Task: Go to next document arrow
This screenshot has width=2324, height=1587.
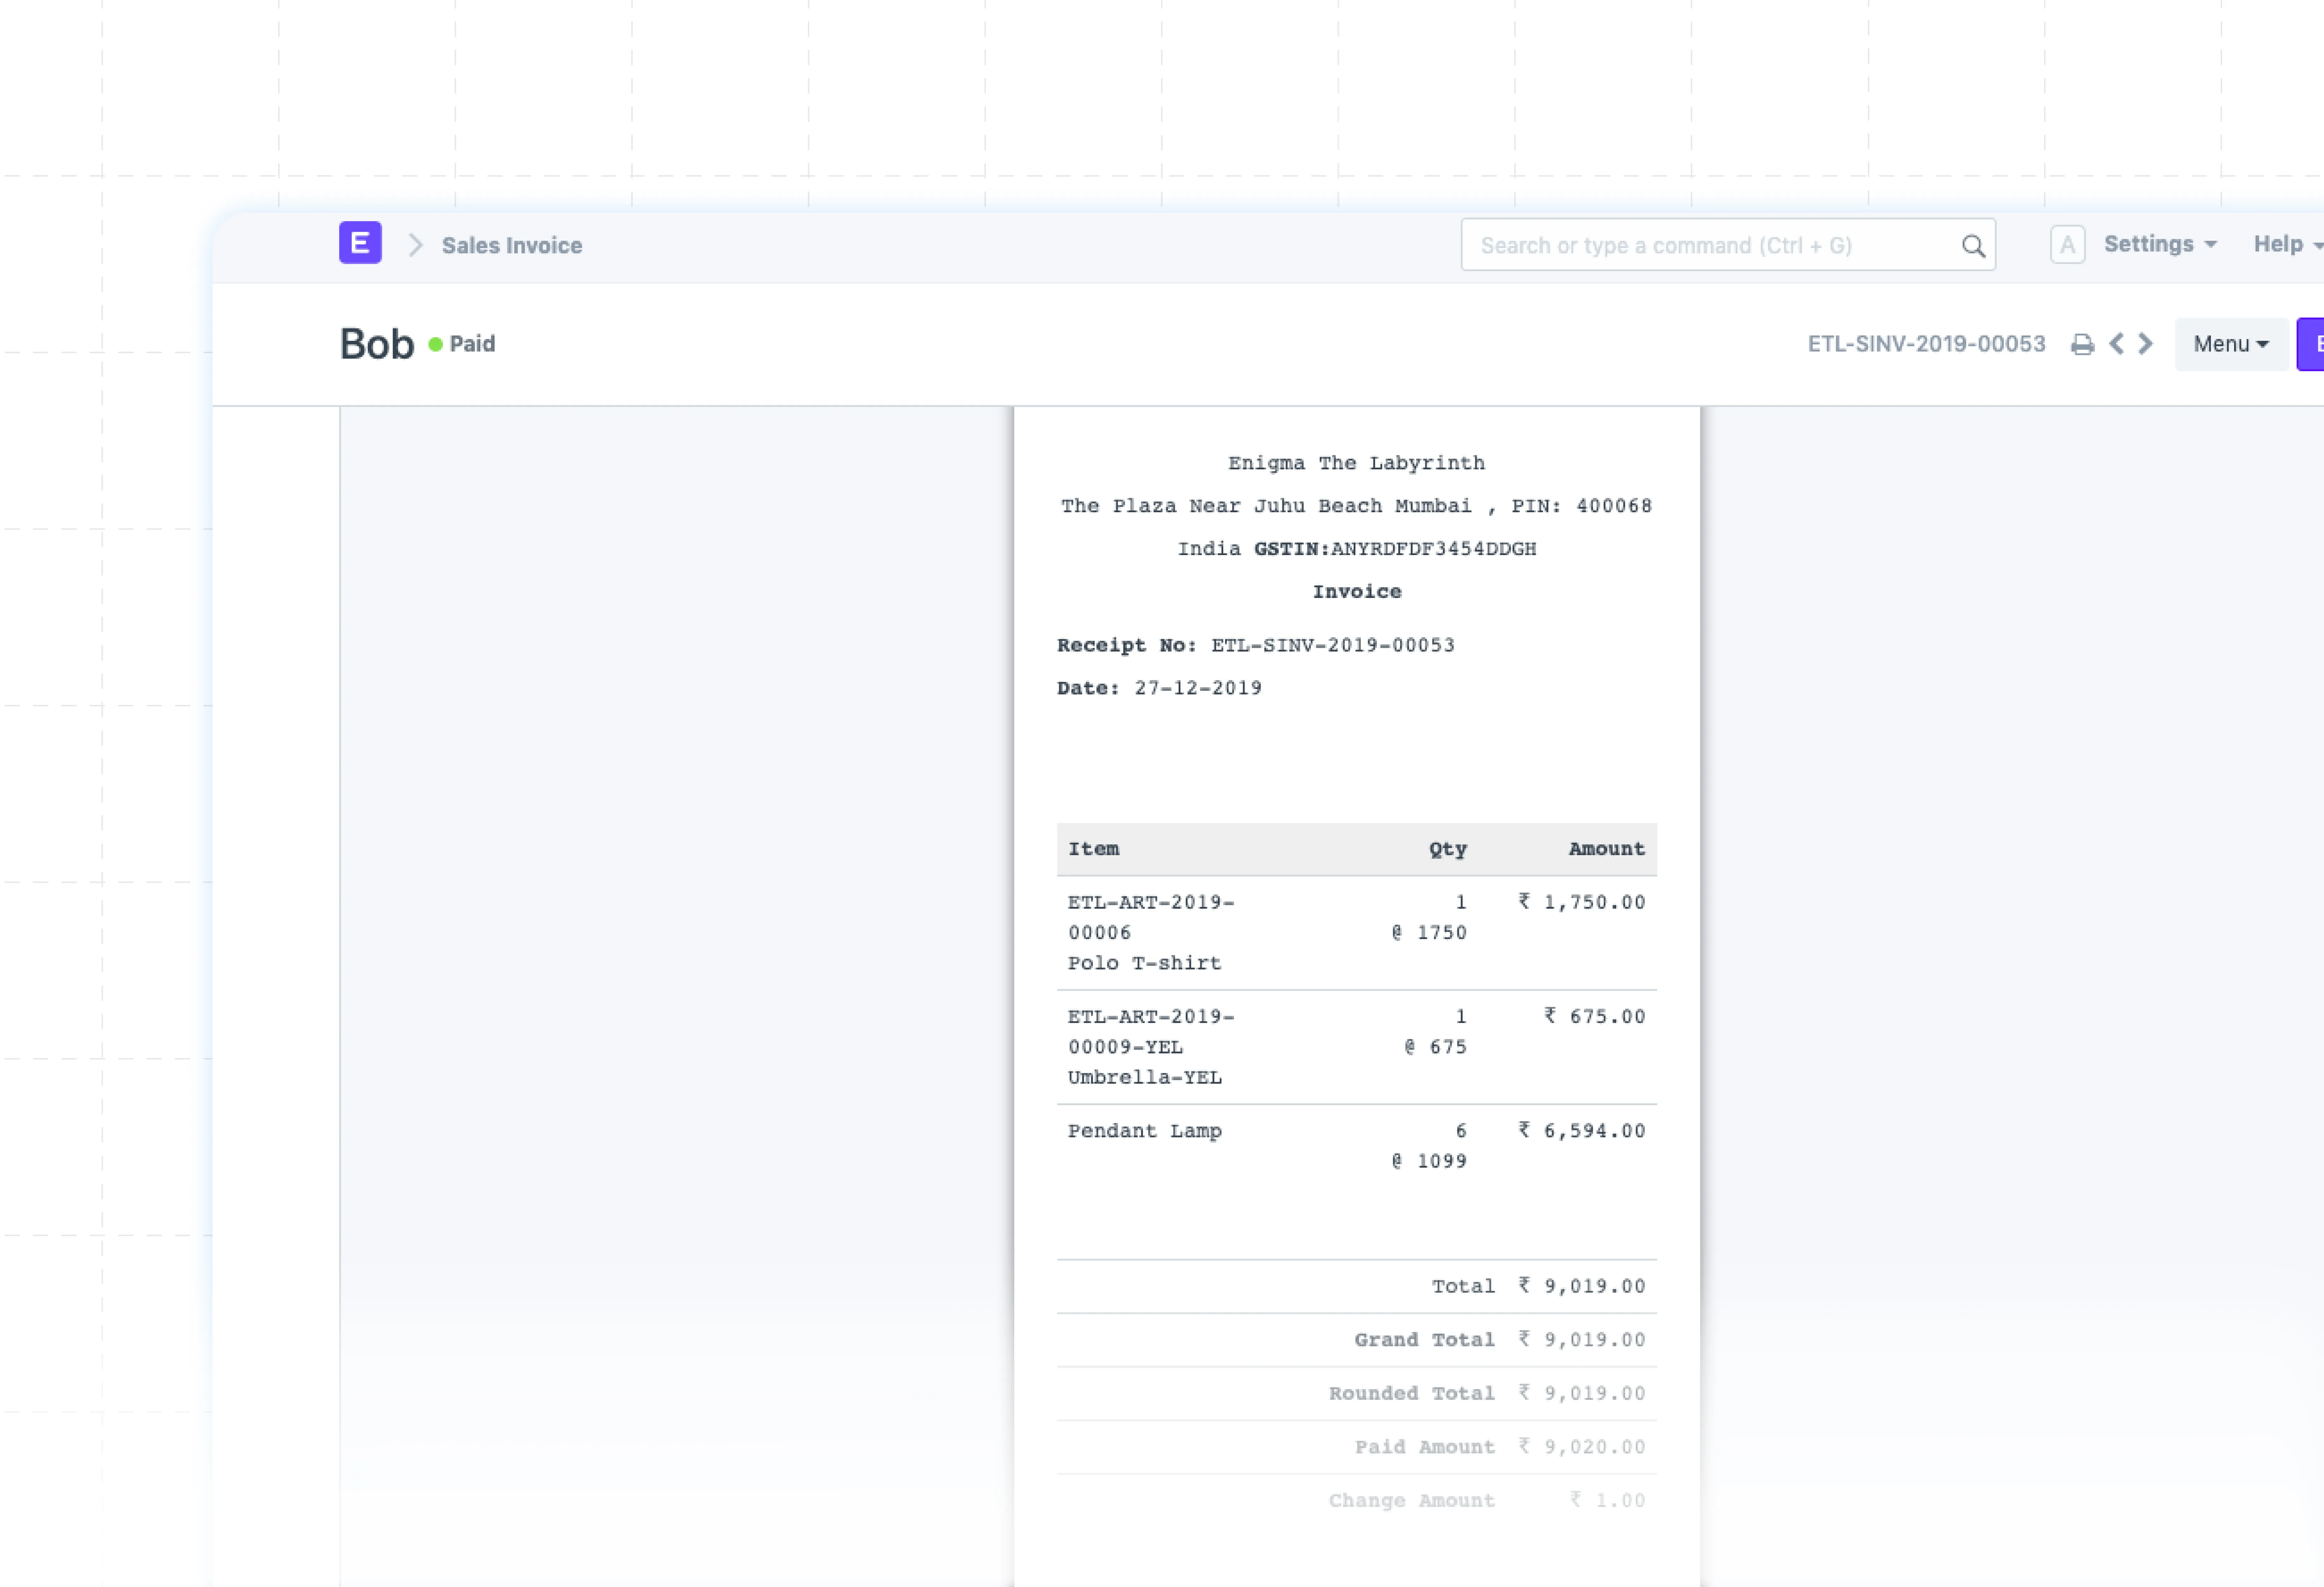Action: 2146,344
